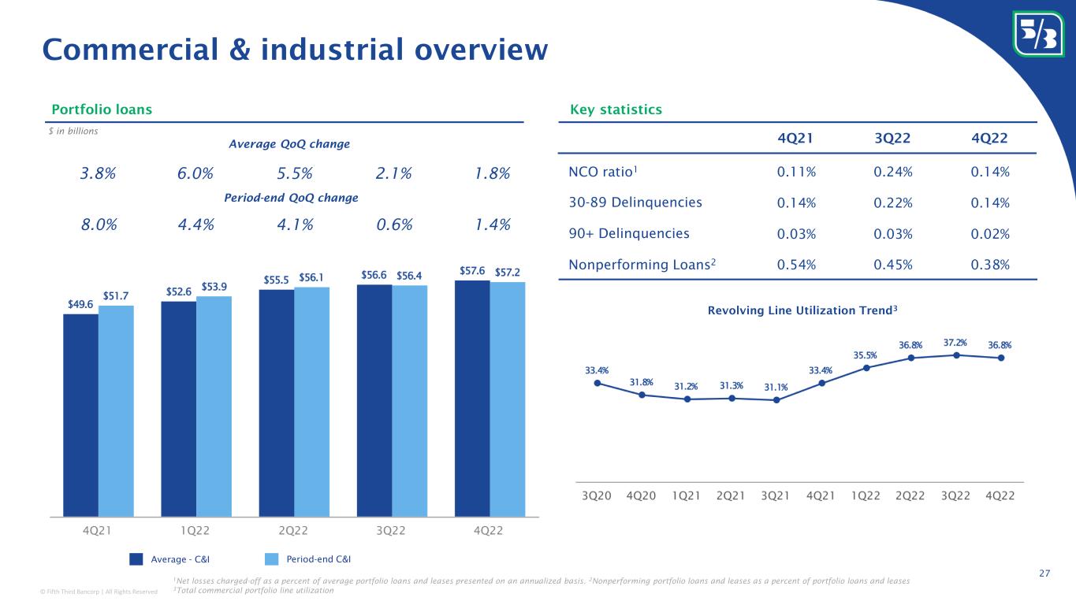Click the Period-end C&I light blue legend swatch
The height and width of the screenshot is (605, 1076).
272,559
